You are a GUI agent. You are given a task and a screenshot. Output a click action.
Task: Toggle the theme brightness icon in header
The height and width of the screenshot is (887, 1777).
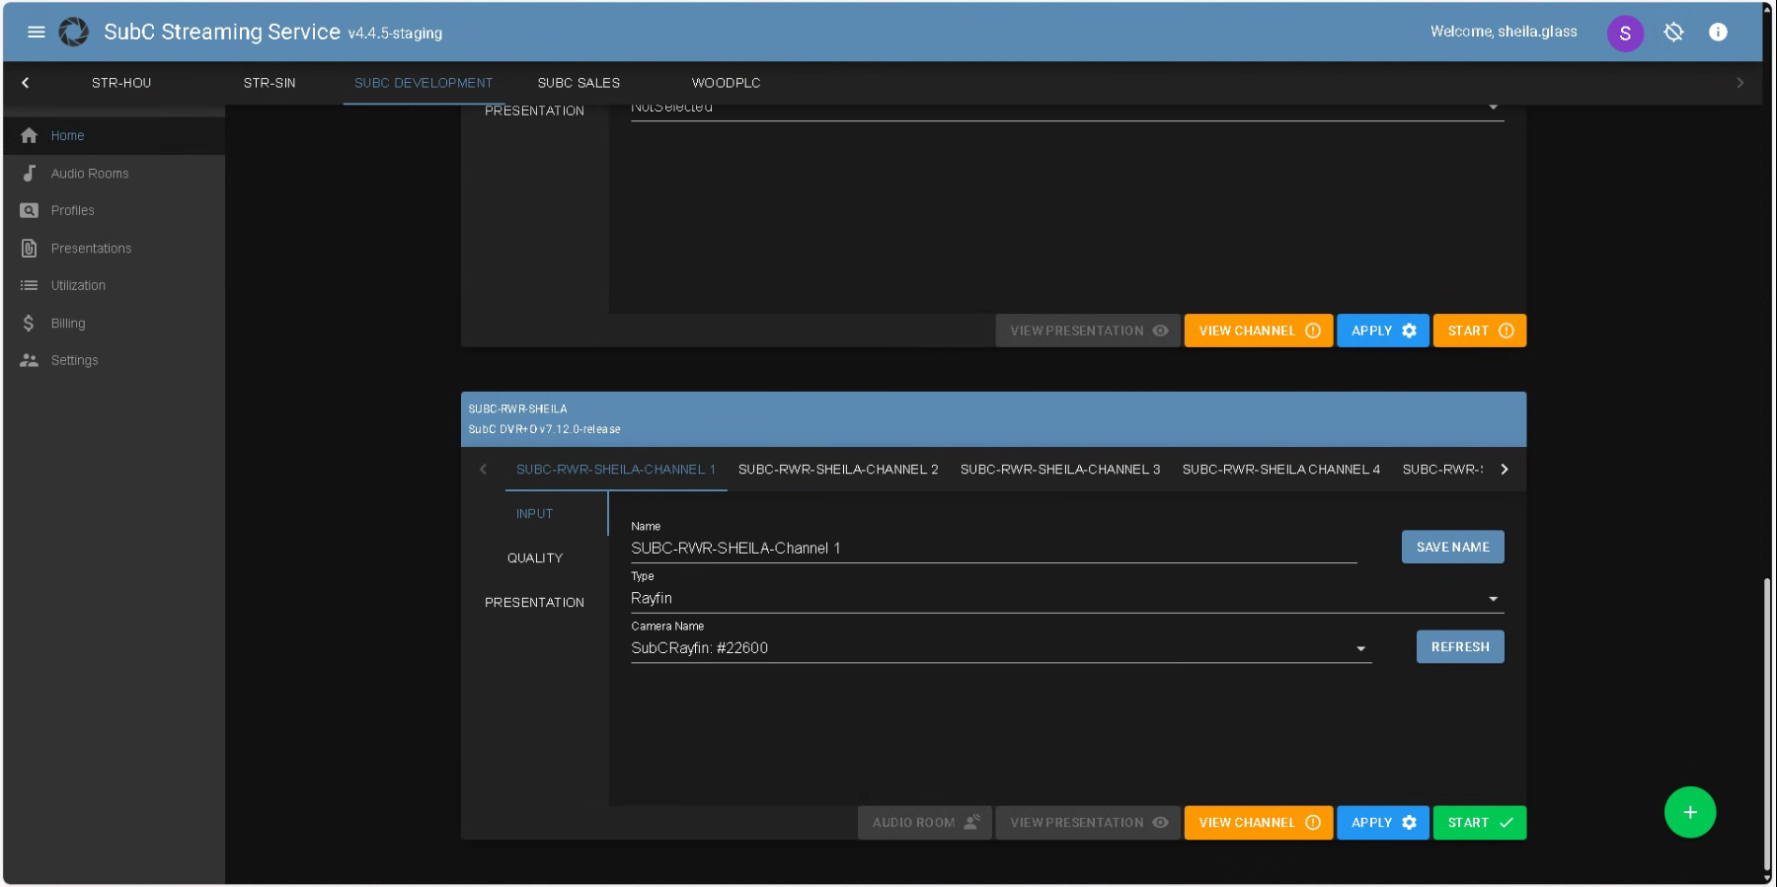1673,32
